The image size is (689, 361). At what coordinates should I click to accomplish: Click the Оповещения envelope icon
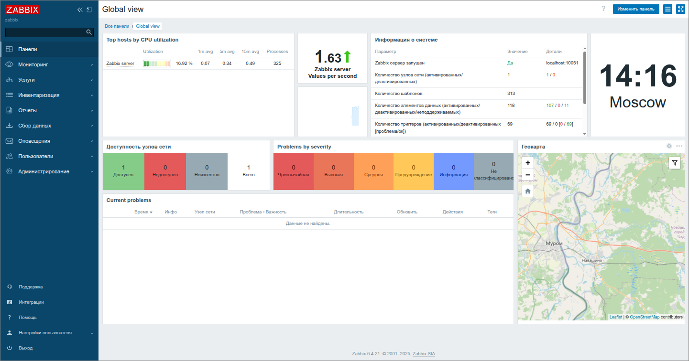tap(9, 141)
